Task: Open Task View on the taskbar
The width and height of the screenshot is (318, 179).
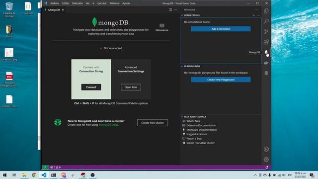Action: tap(14, 175)
